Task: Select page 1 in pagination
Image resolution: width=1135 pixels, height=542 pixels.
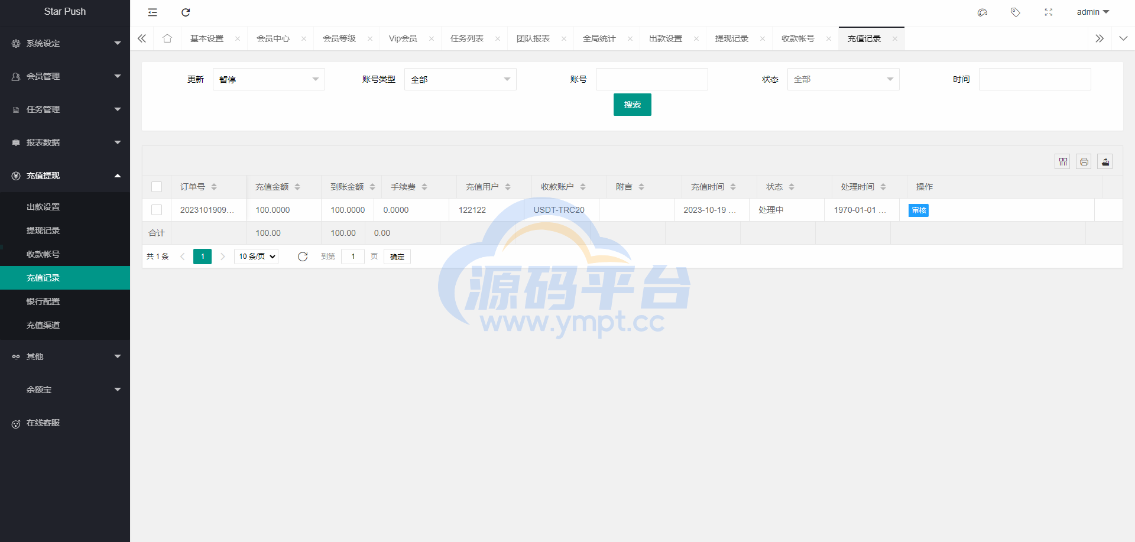Action: tap(202, 257)
